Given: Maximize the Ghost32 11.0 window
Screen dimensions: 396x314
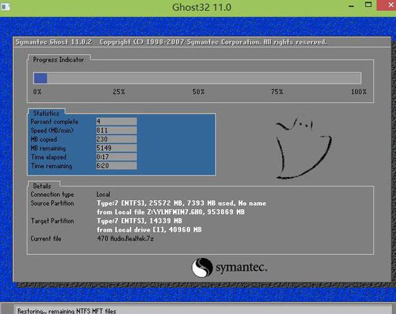Looking at the screenshot, I should tap(369, 5).
